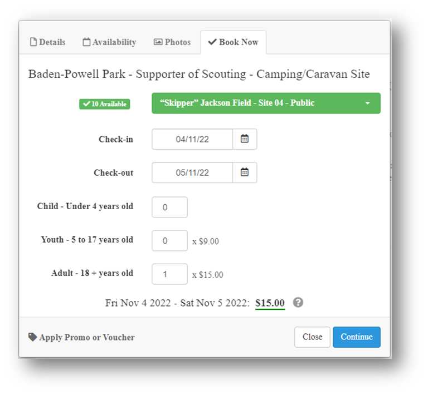Screen dimensions: 428x395
Task: Expand the Skipper Jackson Field site dropdown
Action: (x=266, y=103)
